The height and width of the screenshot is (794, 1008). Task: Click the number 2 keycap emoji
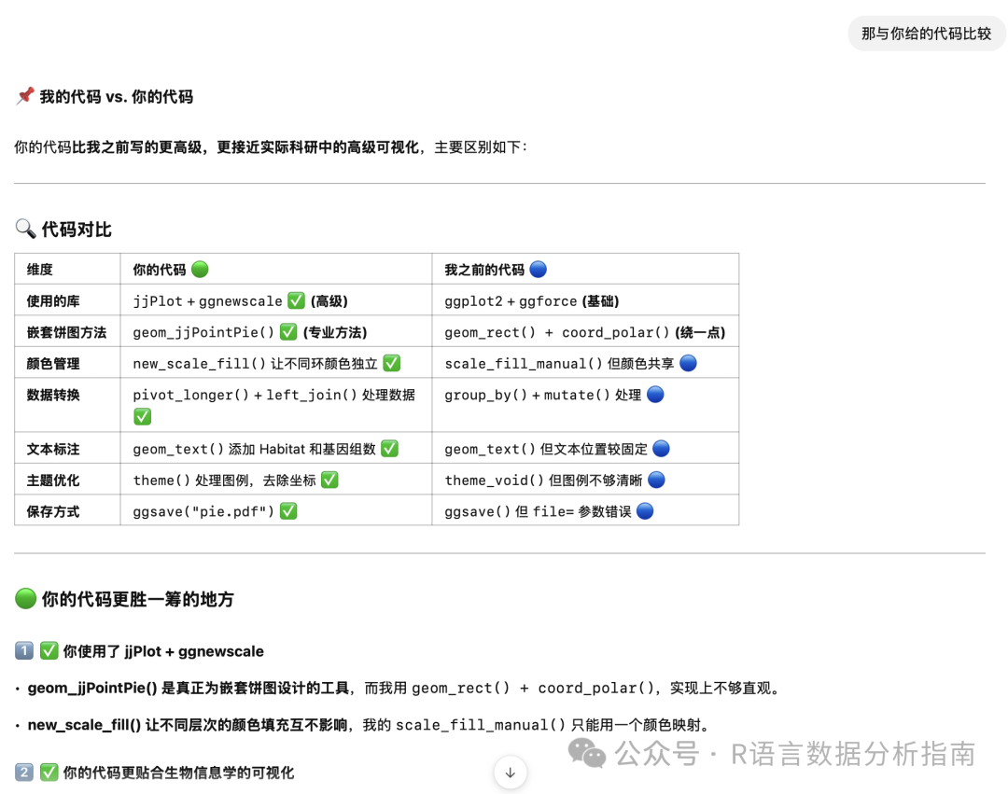coord(23,772)
